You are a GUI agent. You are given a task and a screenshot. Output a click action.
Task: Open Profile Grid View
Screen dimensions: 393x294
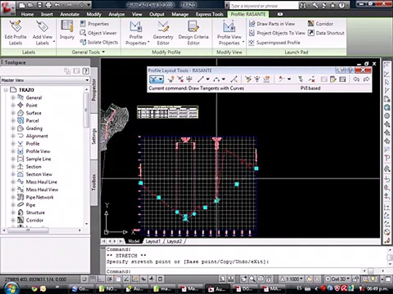[x=342, y=79]
